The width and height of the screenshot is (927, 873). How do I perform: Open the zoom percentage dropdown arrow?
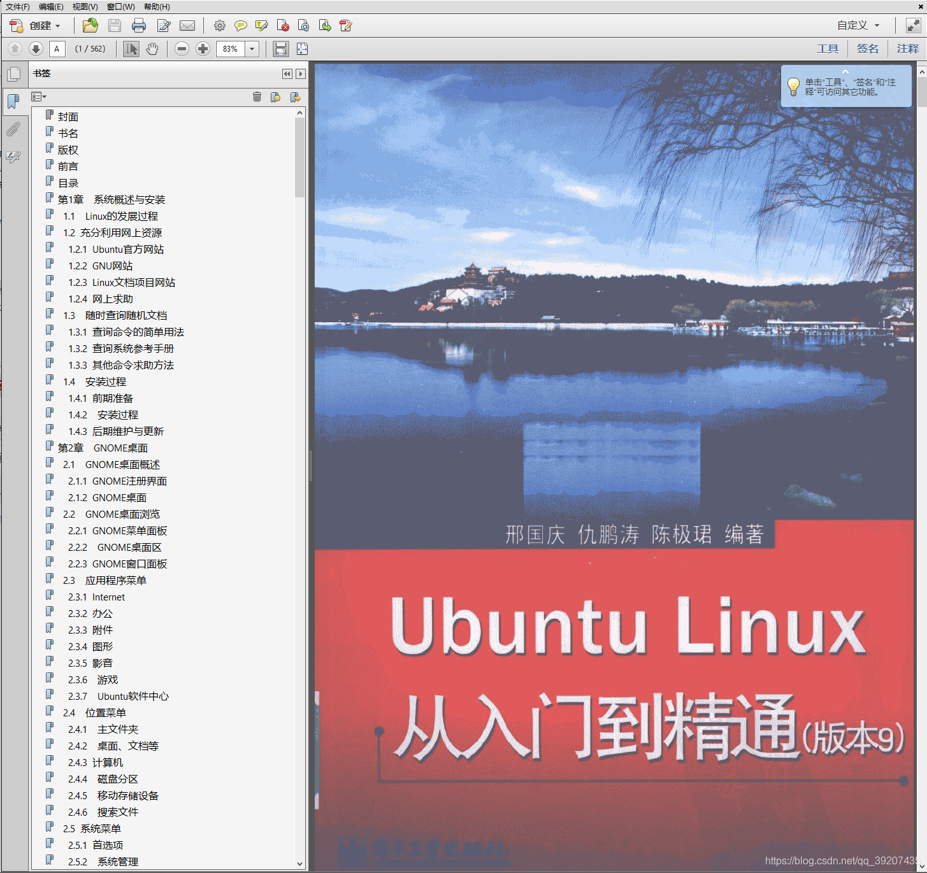pyautogui.click(x=252, y=48)
